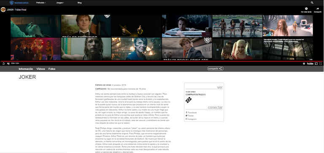This screenshot has height=153, width=324.
Task: Expand the Películas dropdown menu
Action: pyautogui.click(x=40, y=3)
